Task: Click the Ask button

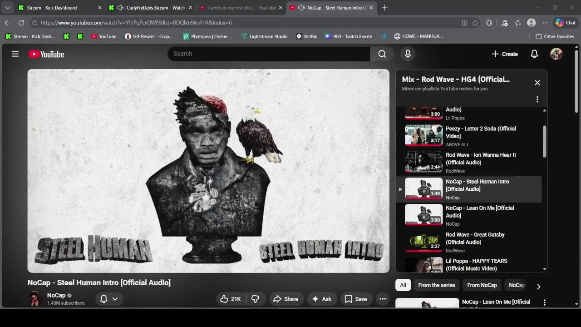Action: click(322, 299)
